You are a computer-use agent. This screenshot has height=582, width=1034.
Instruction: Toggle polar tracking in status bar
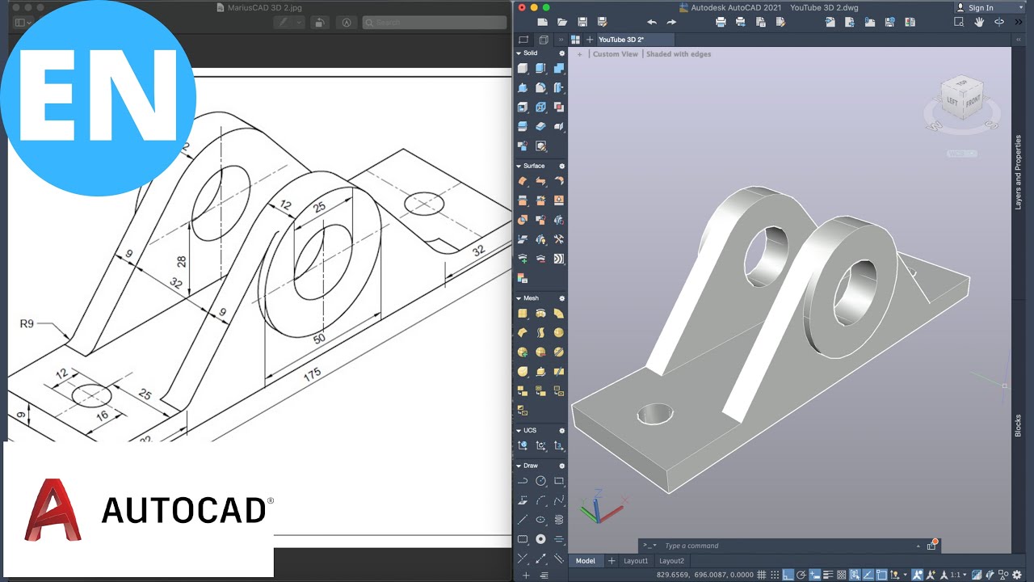(801, 575)
